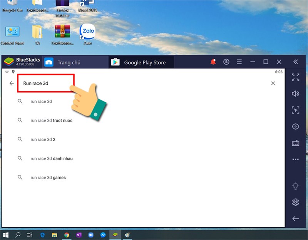The height and width of the screenshot is (240, 308).
Task: Select the 'run race 3d' suggestion
Action: (41, 102)
